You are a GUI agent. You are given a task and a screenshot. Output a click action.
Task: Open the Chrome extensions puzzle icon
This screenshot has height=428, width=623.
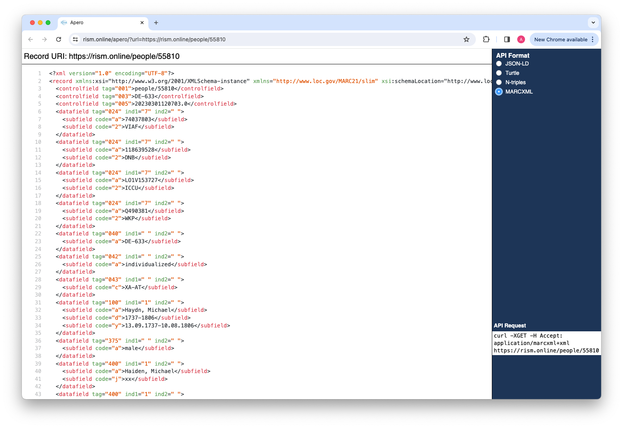486,39
